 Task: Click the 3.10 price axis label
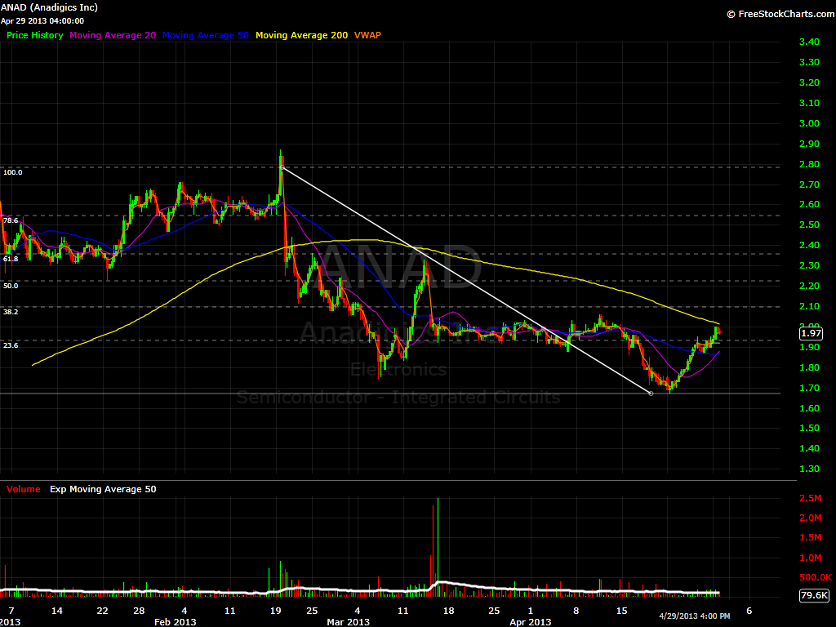809,104
